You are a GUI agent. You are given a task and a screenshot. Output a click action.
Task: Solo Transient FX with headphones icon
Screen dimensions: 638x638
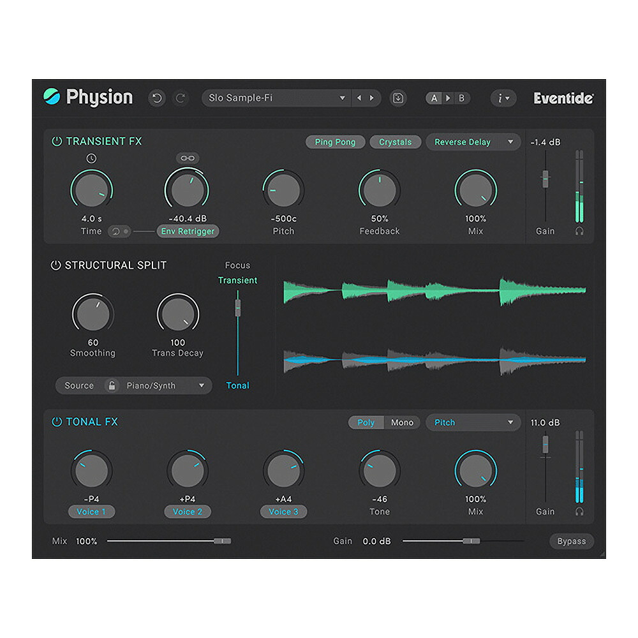(579, 231)
